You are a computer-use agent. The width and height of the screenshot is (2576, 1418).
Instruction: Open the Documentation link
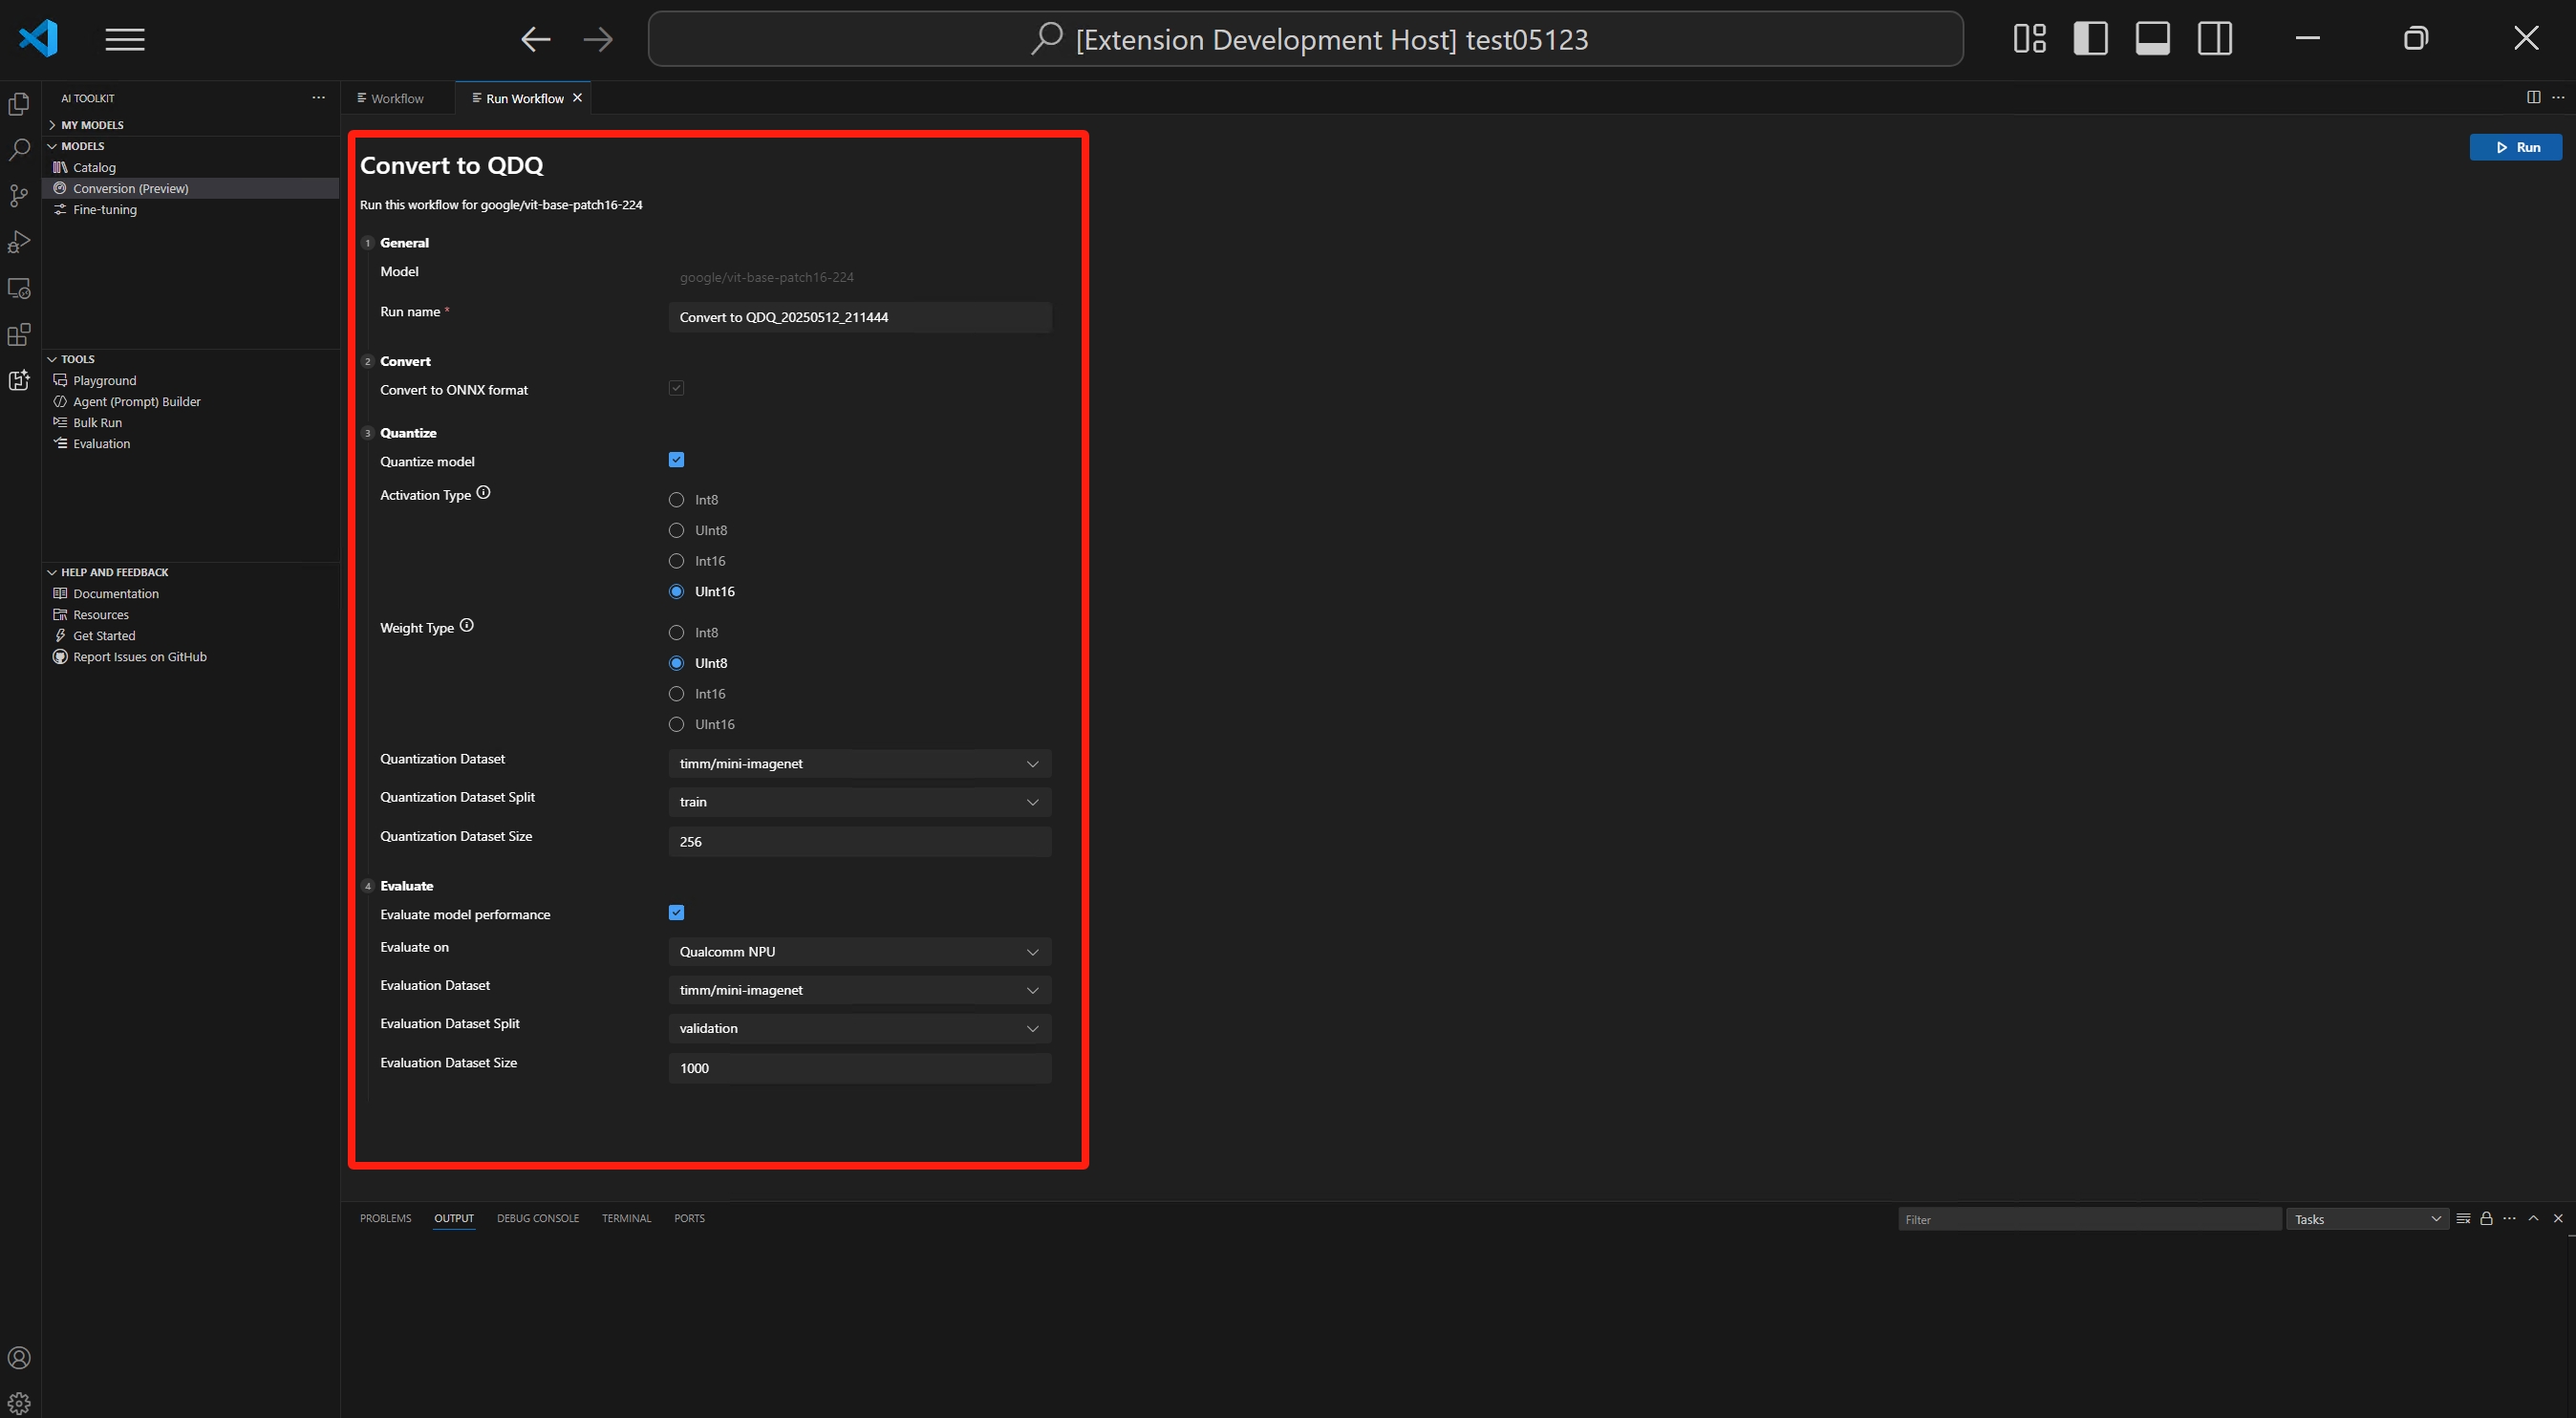(116, 593)
